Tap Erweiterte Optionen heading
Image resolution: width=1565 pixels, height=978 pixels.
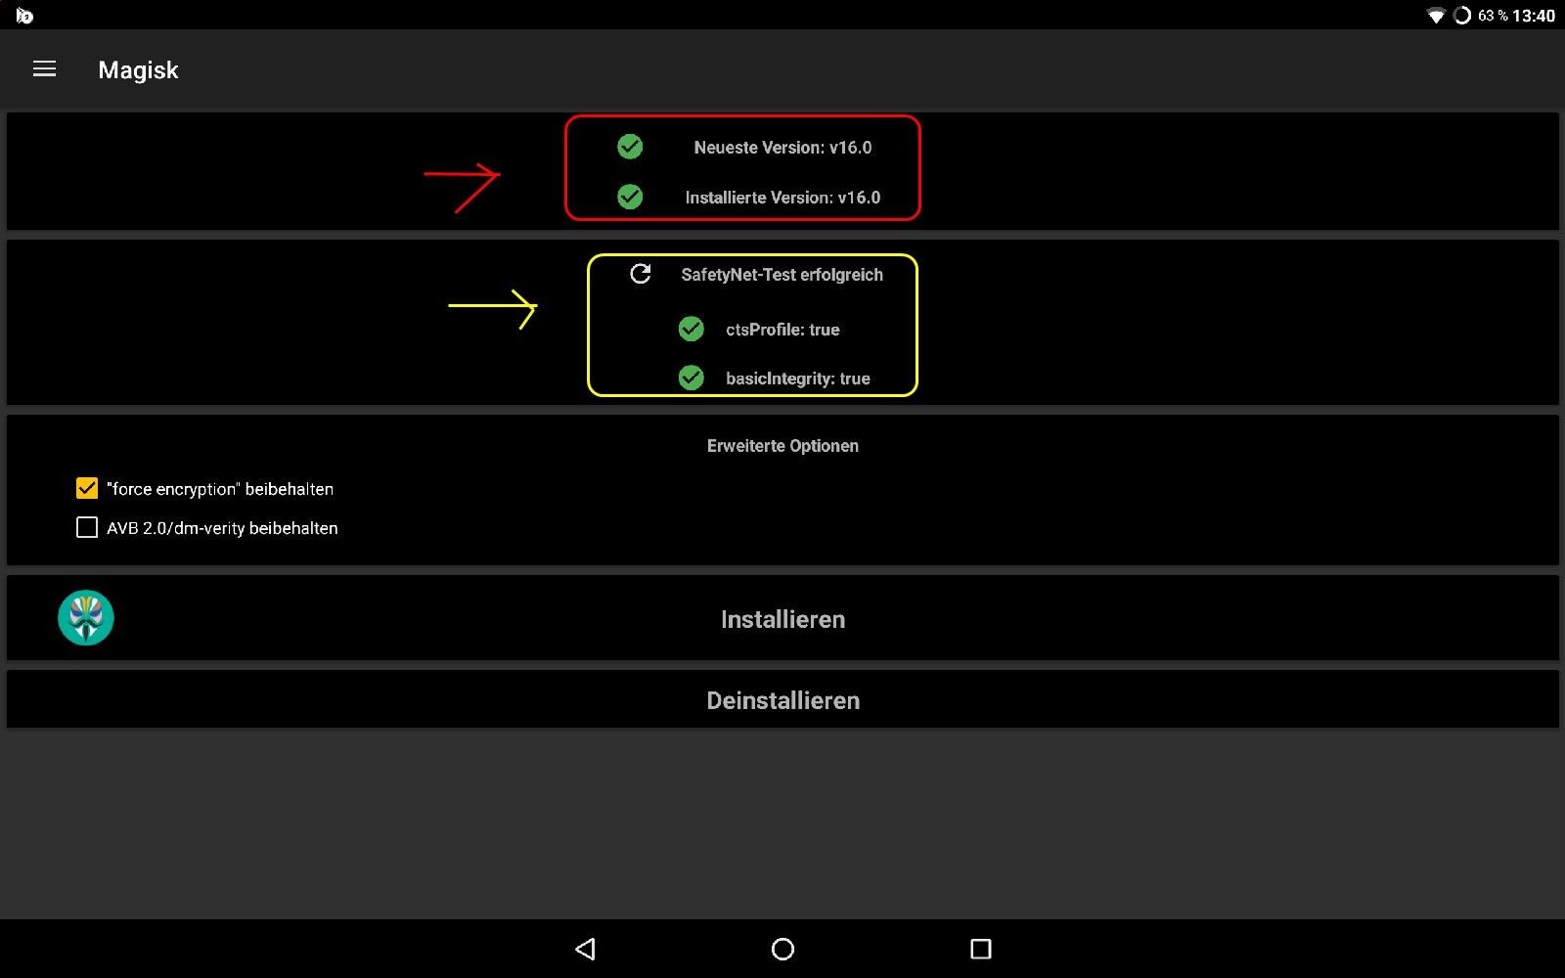point(782,446)
